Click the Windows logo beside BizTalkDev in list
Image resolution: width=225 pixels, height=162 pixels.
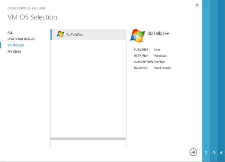point(60,34)
